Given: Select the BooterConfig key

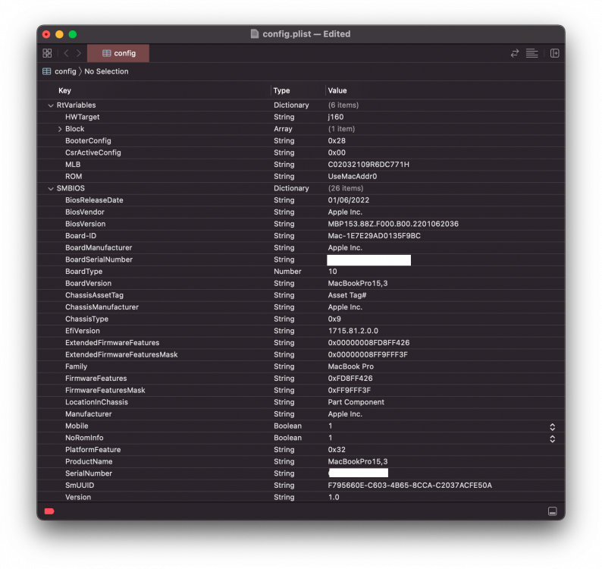Looking at the screenshot, I should 88,140.
